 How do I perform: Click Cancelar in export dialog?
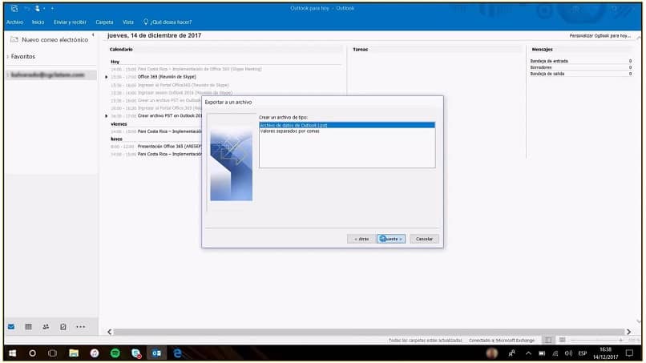[424, 239]
